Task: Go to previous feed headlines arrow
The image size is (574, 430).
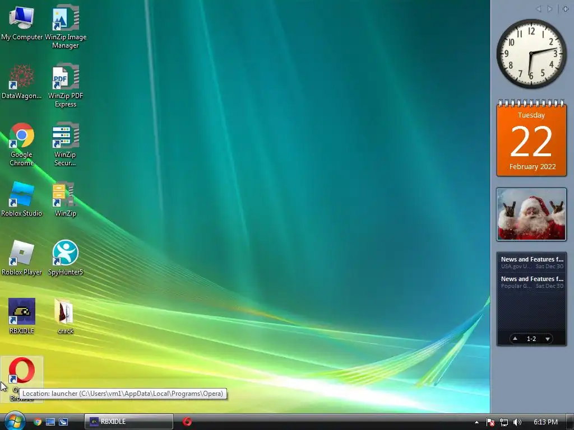Action: [x=515, y=339]
